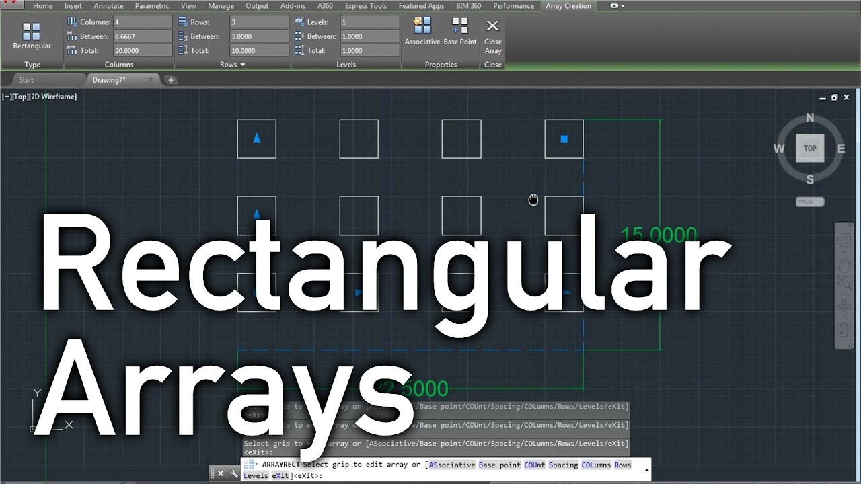Screen dimensions: 861x484
Task: Click the [2D Wireframe] visual style control
Action: coord(53,97)
